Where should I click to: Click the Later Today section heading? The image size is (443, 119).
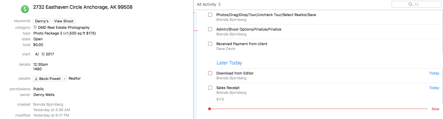coord(229,63)
